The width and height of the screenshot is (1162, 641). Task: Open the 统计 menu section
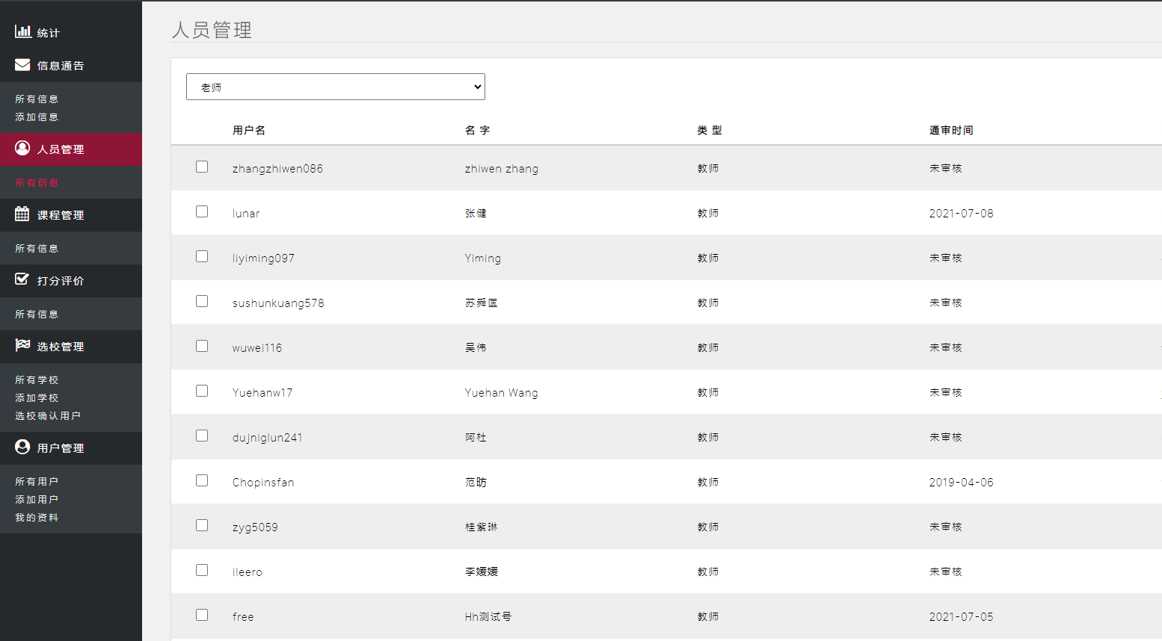click(71, 33)
